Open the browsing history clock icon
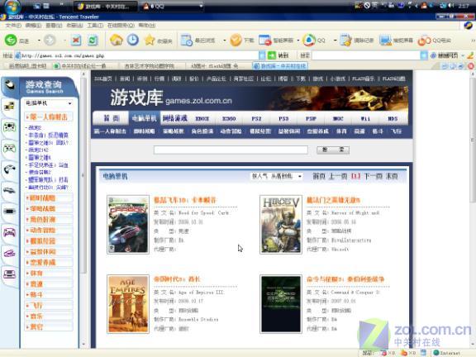476x357 pixels. (133, 40)
